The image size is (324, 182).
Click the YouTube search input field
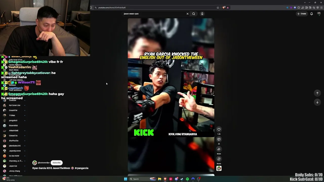click(x=154, y=14)
